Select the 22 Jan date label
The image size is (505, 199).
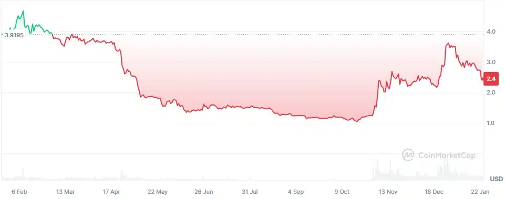click(480, 192)
